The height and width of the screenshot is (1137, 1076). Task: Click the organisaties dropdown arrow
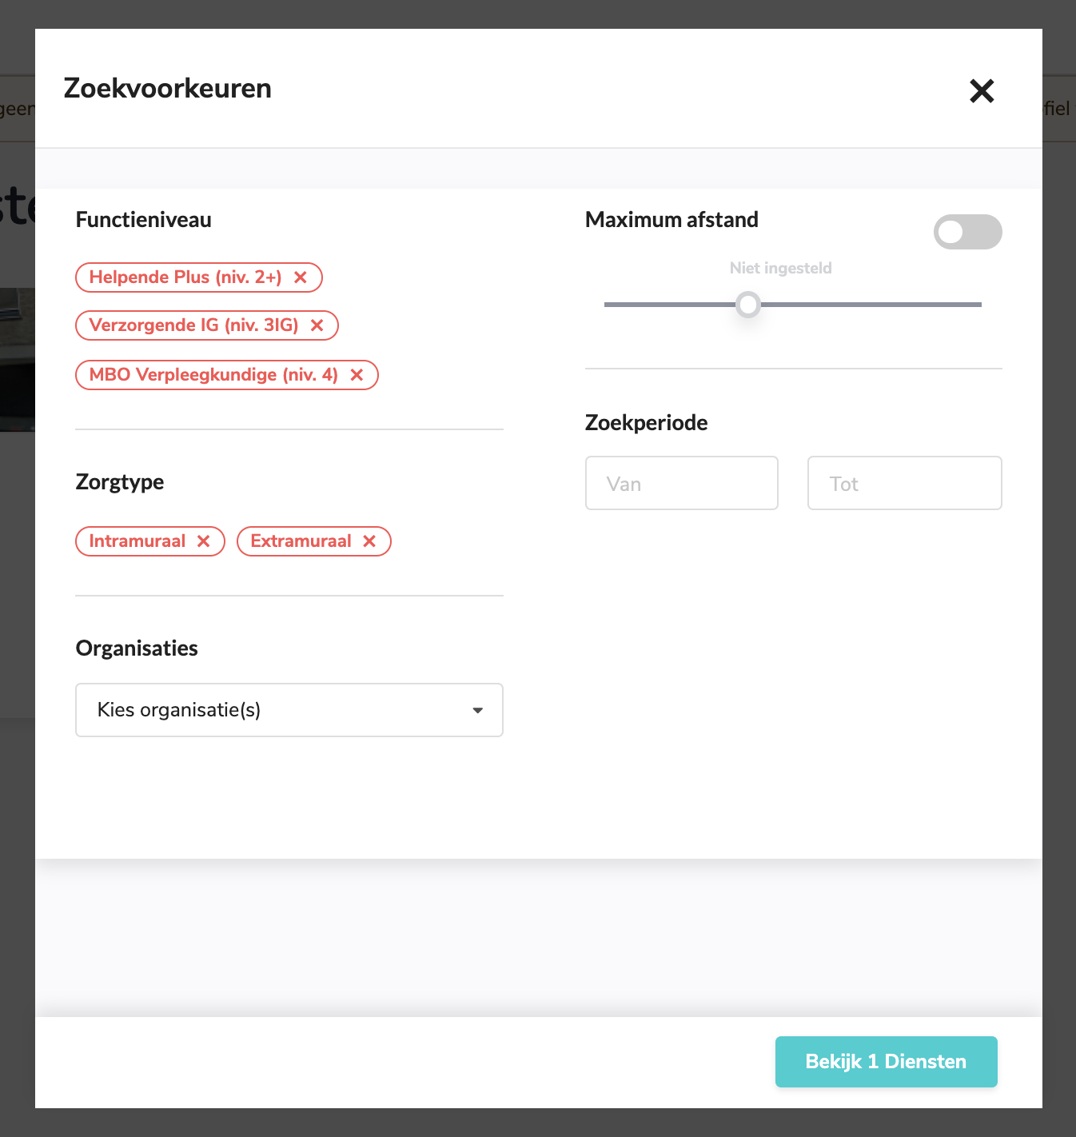pos(478,710)
